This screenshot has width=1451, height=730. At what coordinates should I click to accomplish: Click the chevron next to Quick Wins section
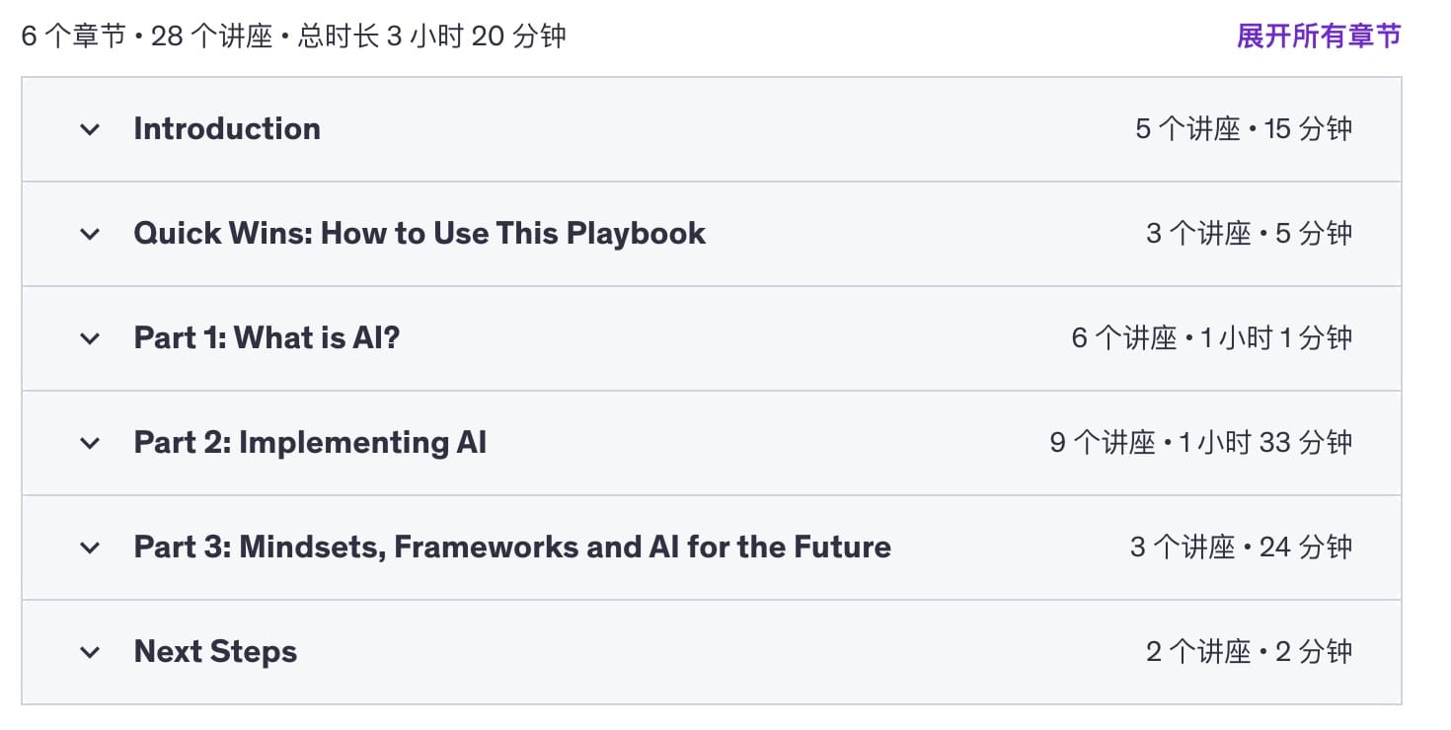click(90, 234)
